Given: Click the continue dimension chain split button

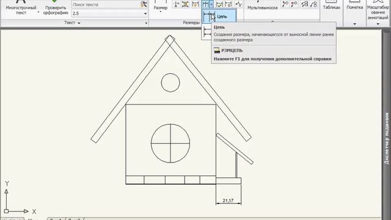Looking at the screenshot, I should (x=205, y=4).
